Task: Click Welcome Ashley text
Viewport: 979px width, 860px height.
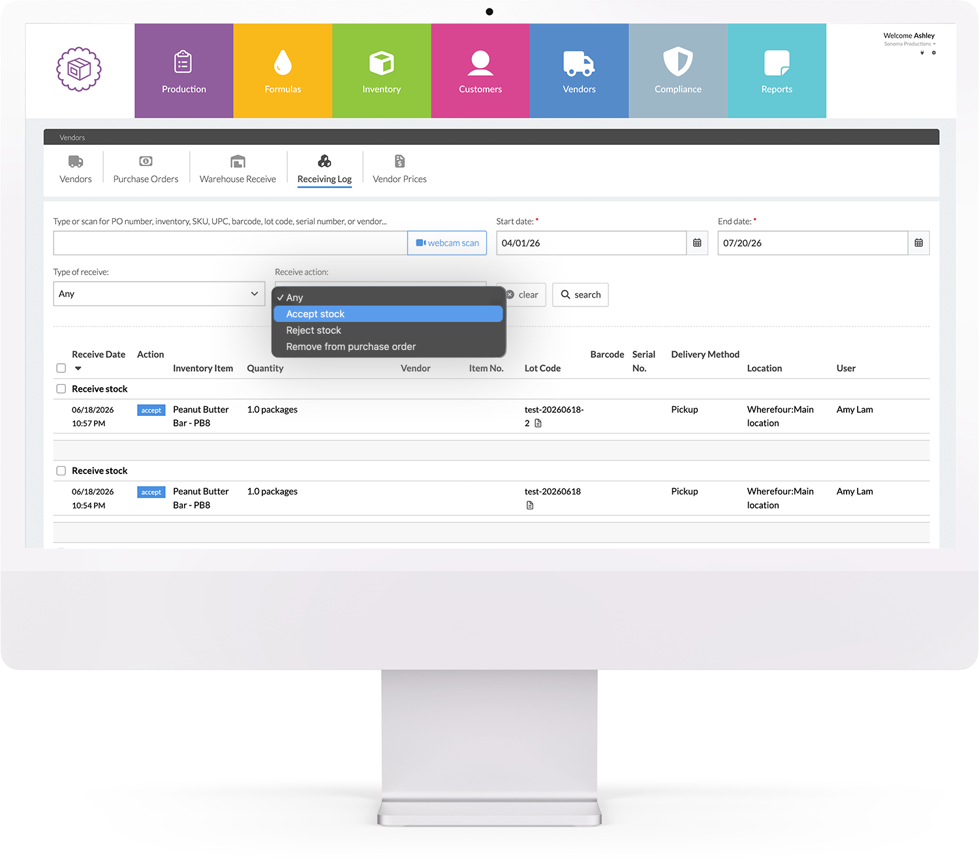Action: [909, 36]
